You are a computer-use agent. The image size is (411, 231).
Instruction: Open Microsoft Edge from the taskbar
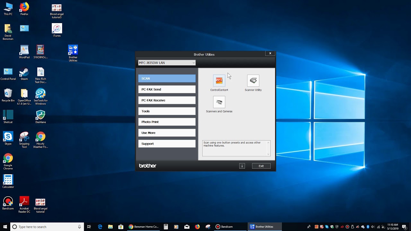[x=100, y=227]
